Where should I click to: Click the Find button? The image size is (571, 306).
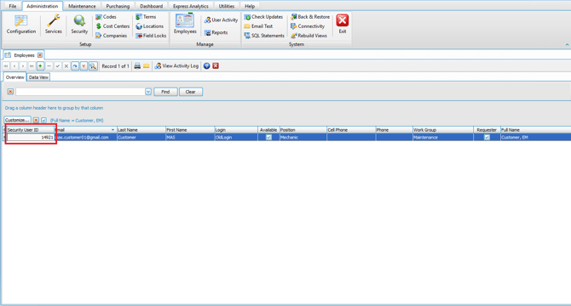pyautogui.click(x=165, y=92)
